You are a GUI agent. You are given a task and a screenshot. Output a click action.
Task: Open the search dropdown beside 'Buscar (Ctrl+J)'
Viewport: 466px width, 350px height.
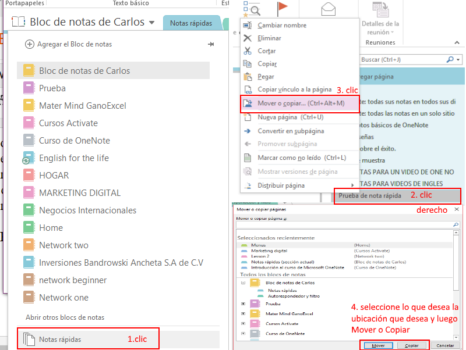pos(457,59)
